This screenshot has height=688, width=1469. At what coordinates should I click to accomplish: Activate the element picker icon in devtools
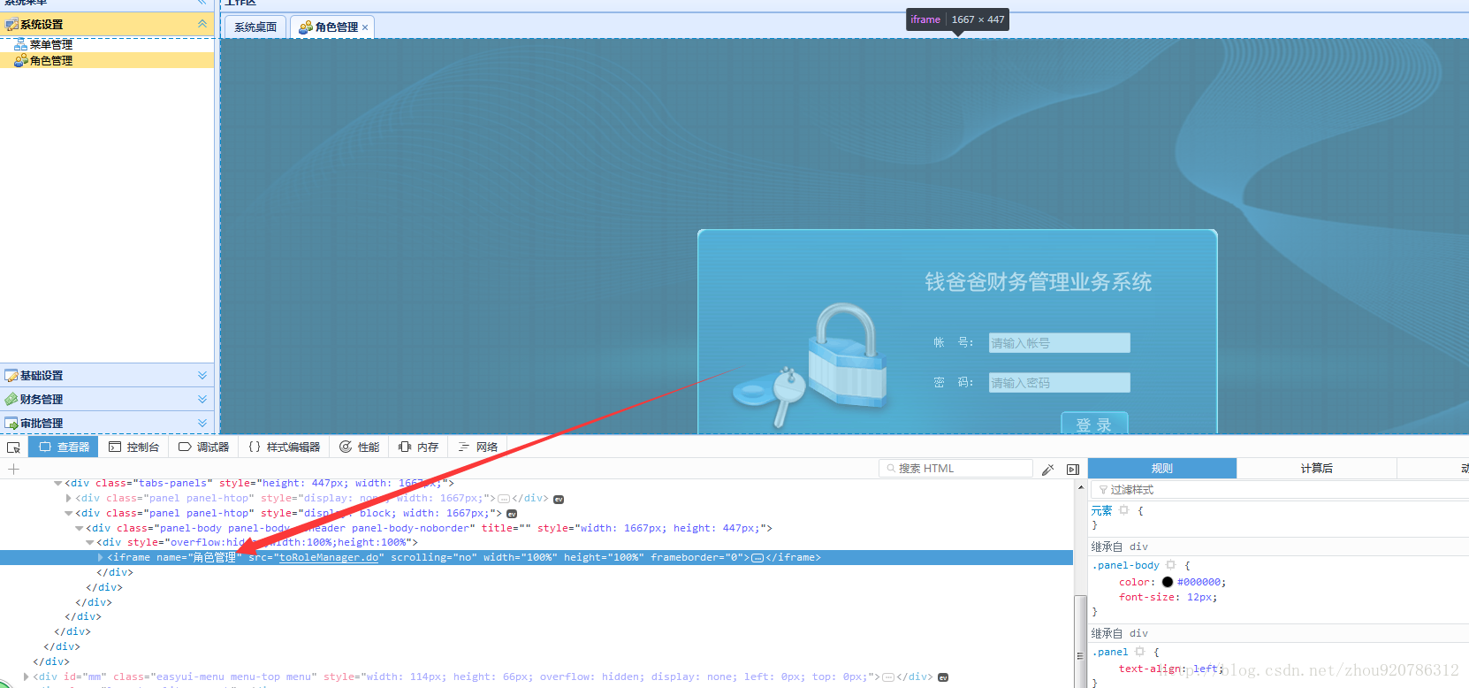point(13,447)
